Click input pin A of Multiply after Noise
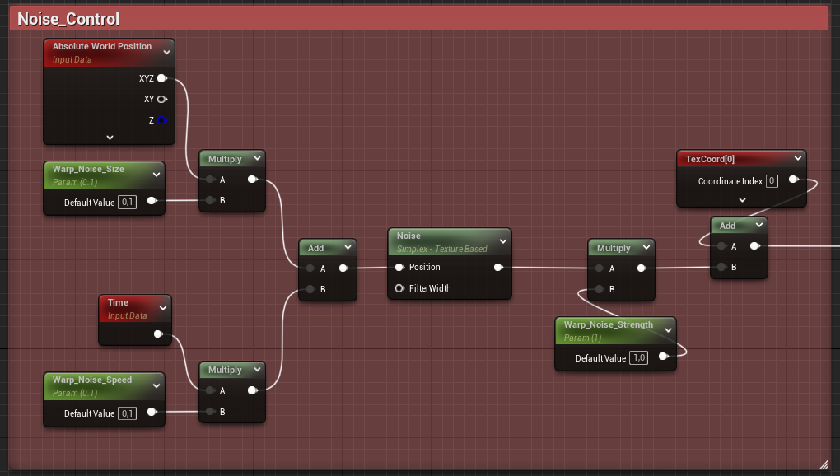The width and height of the screenshot is (840, 476). (x=600, y=268)
